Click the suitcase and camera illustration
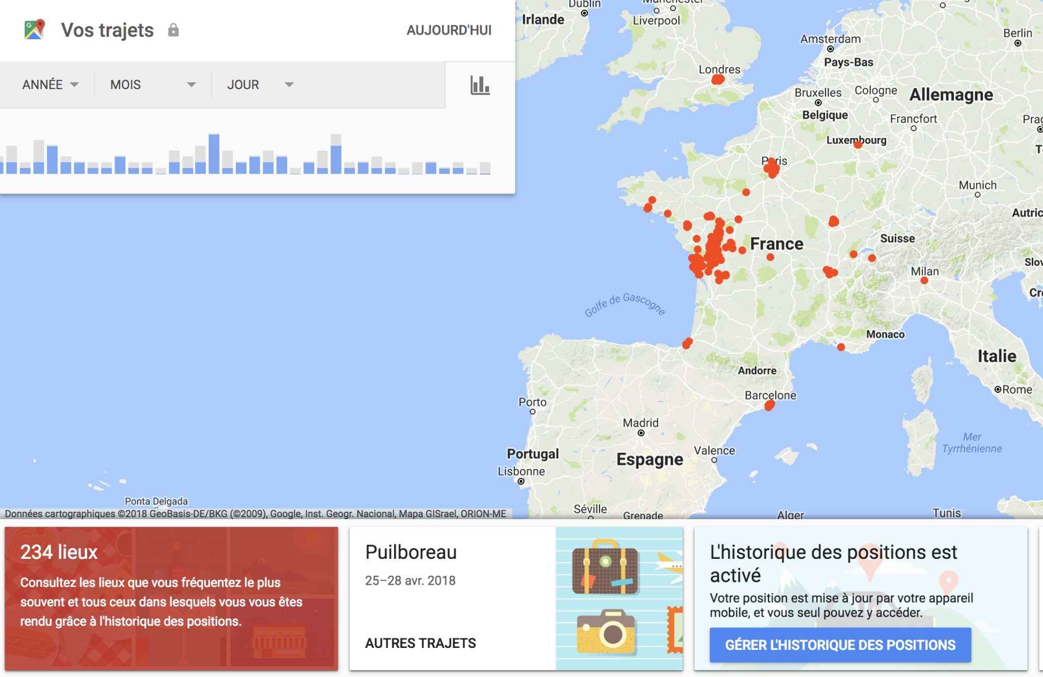This screenshot has height=677, width=1043. click(x=618, y=598)
